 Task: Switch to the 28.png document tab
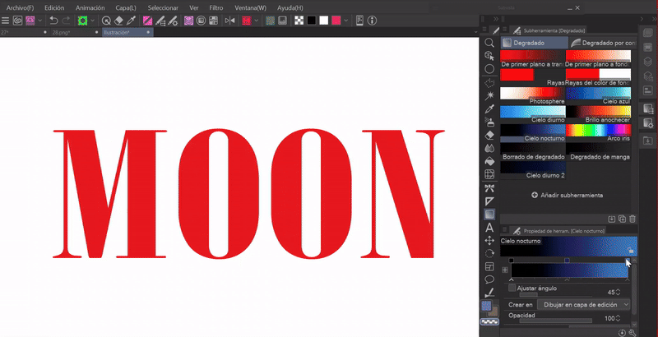click(76, 32)
